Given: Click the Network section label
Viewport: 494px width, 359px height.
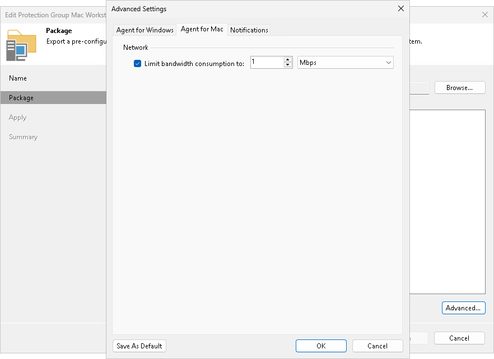Looking at the screenshot, I should coord(136,48).
